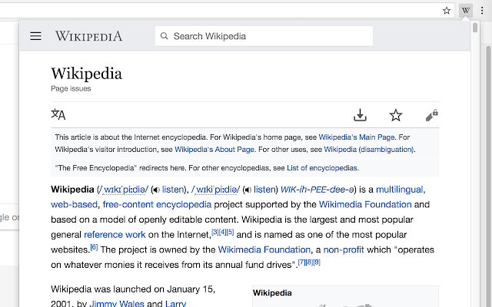Click the popup's vertical scrollbar thumb

[475, 28]
